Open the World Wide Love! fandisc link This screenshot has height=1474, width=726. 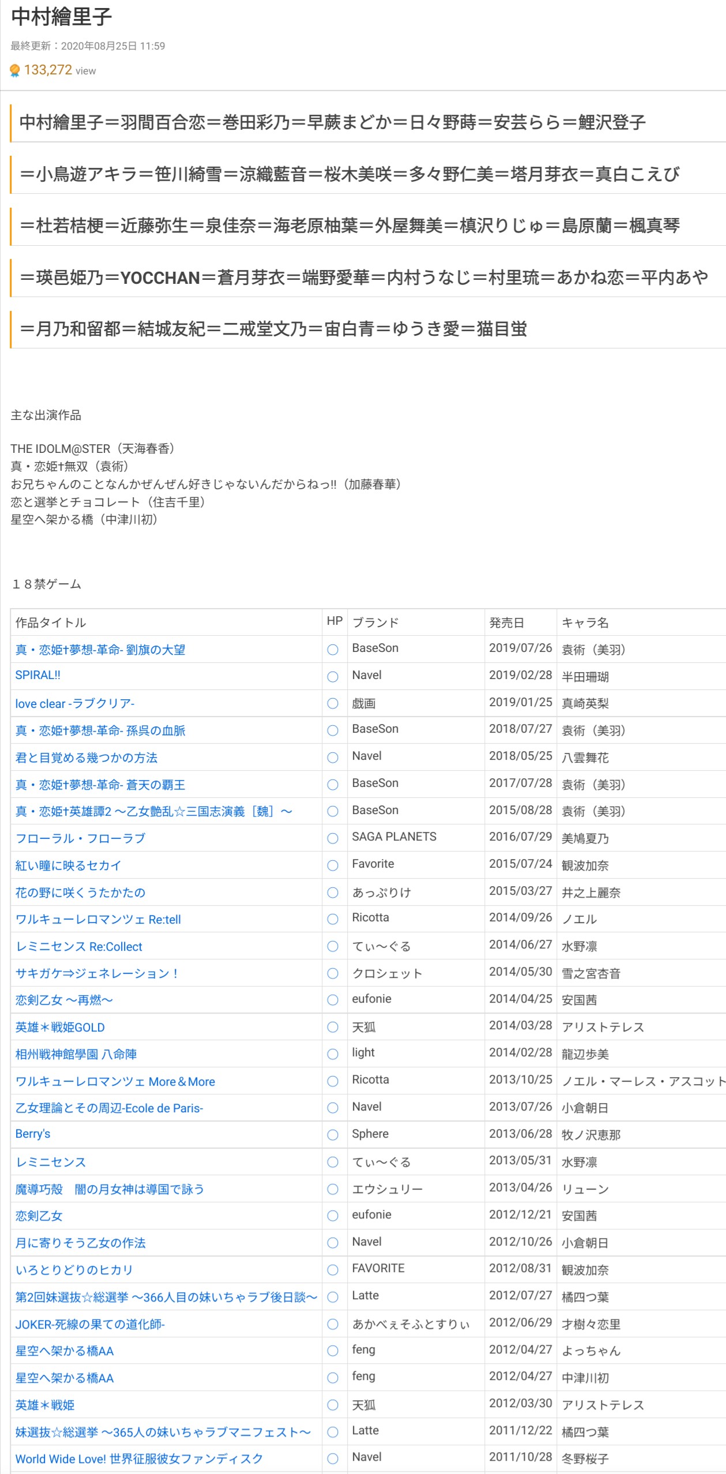pyautogui.click(x=139, y=1458)
